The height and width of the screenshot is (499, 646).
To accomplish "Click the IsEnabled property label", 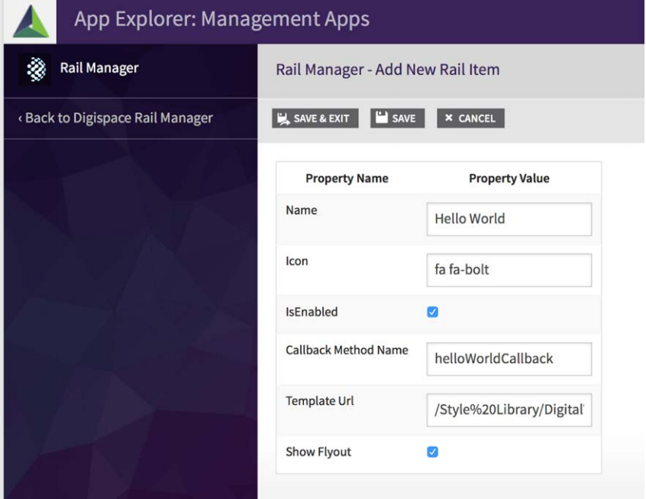I will pos(312,312).
